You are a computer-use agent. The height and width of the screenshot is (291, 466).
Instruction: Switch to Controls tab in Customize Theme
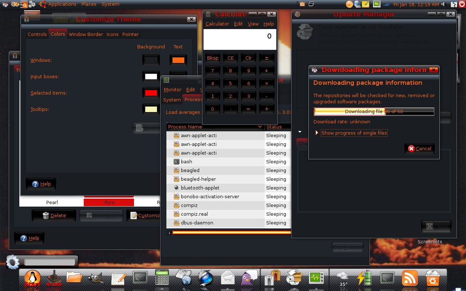[x=37, y=34]
